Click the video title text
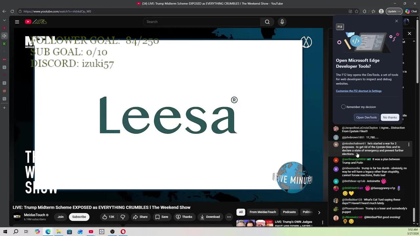This screenshot has width=420, height=236. click(x=101, y=207)
